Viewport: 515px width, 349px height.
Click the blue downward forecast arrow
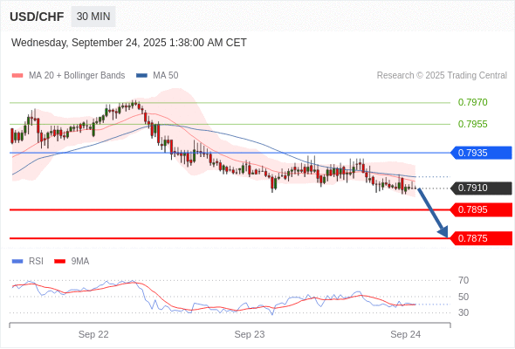click(x=433, y=213)
